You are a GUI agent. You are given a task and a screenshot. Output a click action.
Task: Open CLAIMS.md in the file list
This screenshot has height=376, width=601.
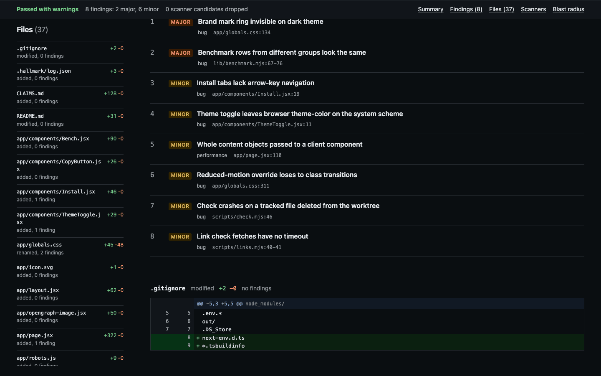click(x=70, y=97)
